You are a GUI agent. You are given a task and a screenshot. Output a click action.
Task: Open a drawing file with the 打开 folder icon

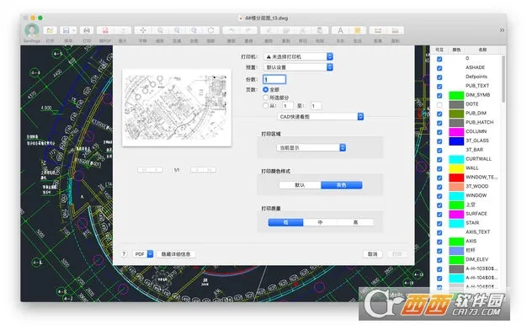pos(50,30)
